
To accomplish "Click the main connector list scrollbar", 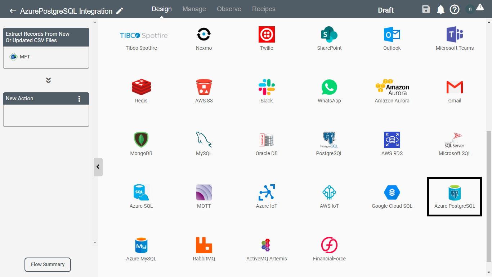I will point(489,196).
